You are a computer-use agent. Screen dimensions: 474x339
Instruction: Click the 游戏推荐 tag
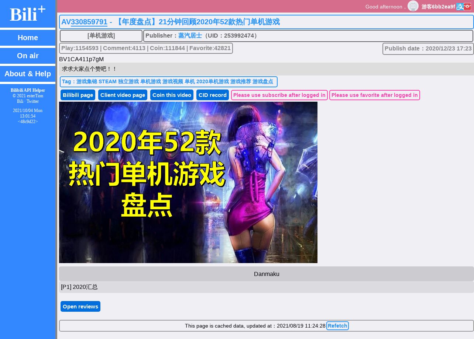coord(241,81)
